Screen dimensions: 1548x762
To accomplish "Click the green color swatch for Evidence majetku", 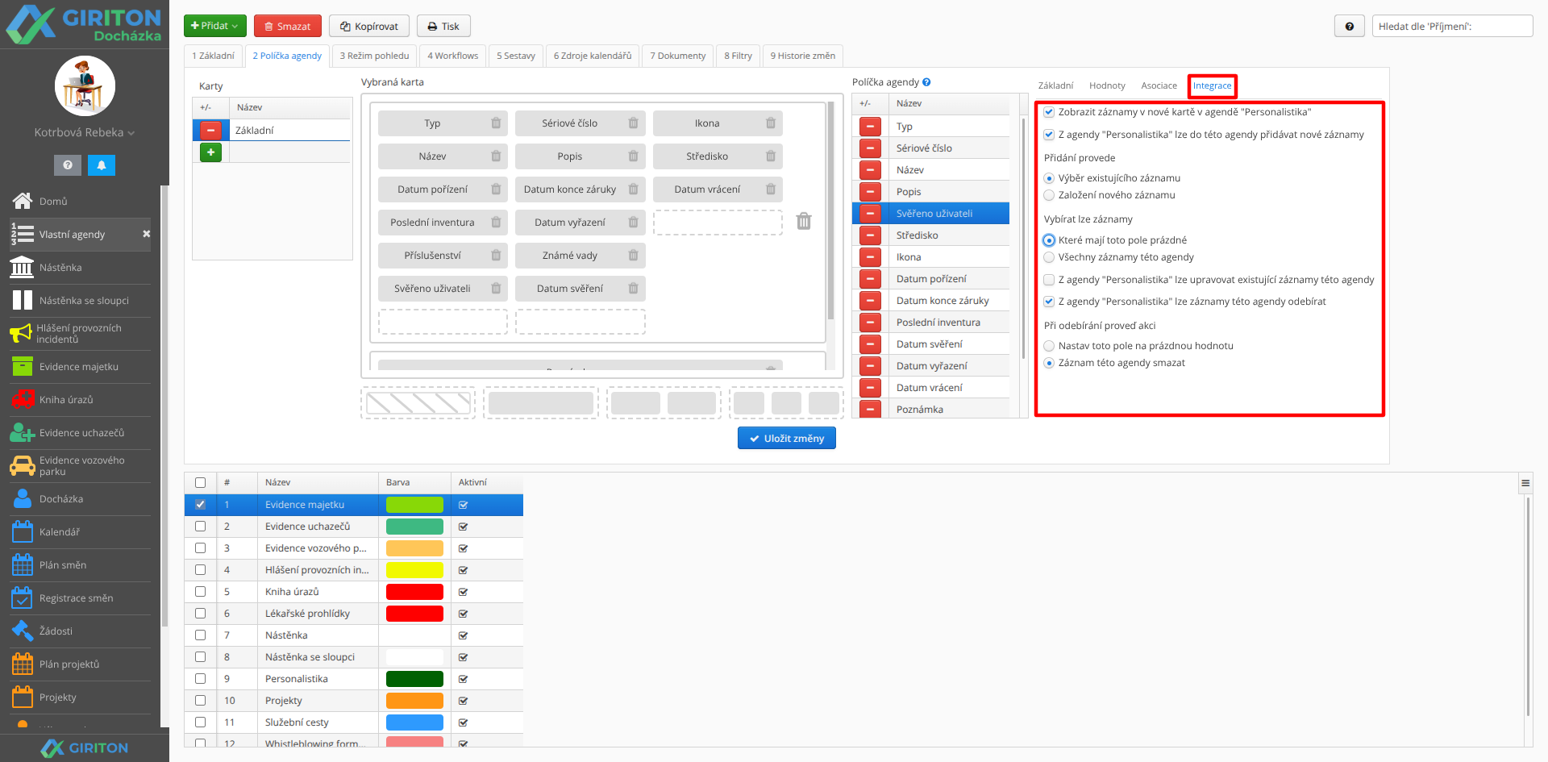I will [414, 505].
